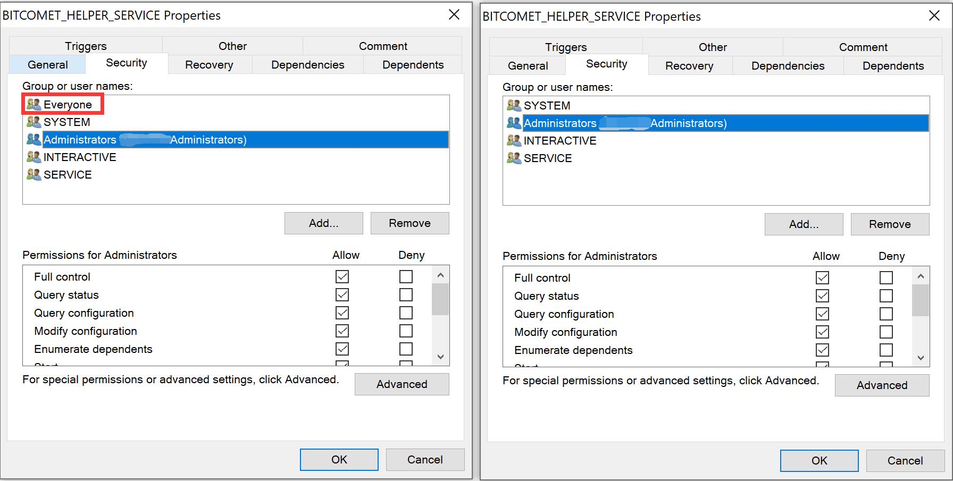This screenshot has height=481, width=953.
Task: Toggle Allow Modify configuration in left window
Action: pos(342,331)
